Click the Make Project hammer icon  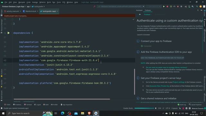tap(94, 6)
